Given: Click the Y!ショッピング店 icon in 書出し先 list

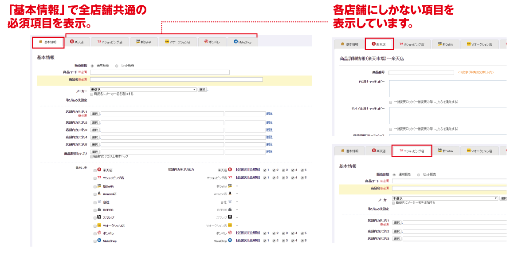Looking at the screenshot, I should [x=99, y=178].
